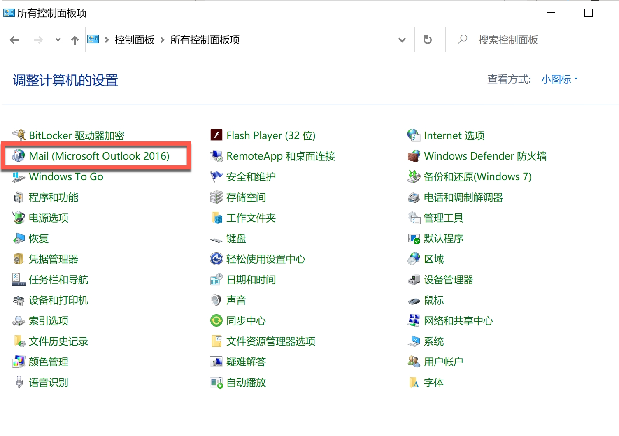Select 所有控制面板项 breadcrumb segment

(x=205, y=40)
